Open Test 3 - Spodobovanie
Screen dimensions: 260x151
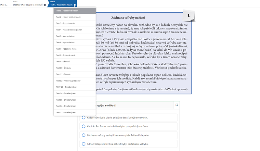pos(75,23)
